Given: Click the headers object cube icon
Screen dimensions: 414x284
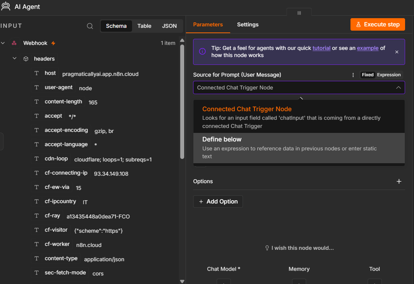Looking at the screenshot, I should [x=26, y=58].
